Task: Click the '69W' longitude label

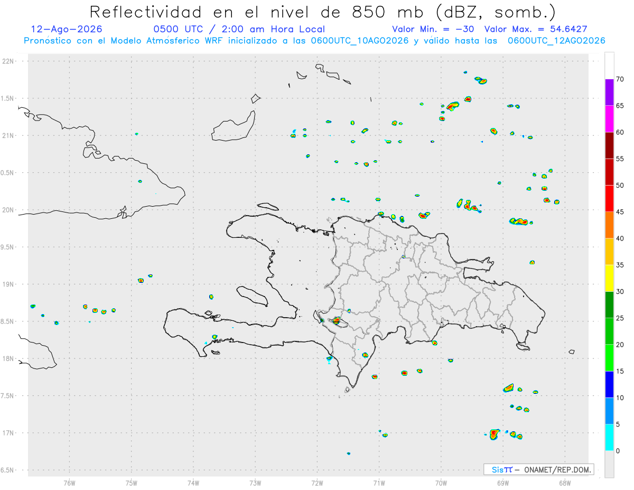Action: [503, 483]
